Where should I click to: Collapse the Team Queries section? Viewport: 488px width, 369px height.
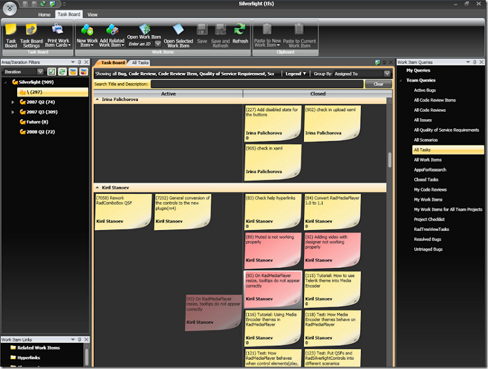click(400, 81)
